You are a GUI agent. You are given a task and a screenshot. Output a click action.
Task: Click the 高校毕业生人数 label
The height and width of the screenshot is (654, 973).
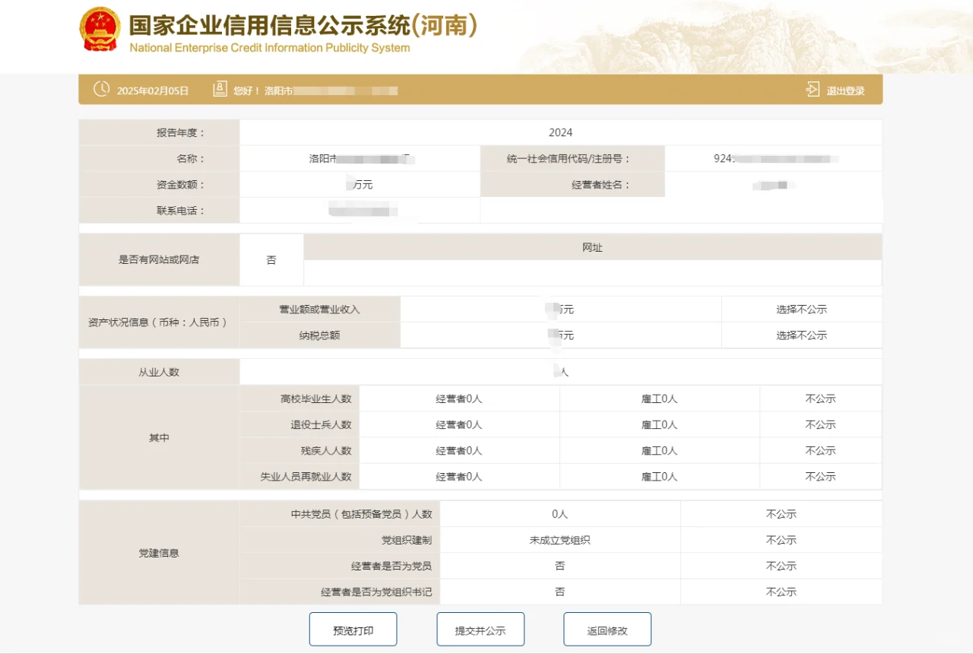(x=316, y=398)
